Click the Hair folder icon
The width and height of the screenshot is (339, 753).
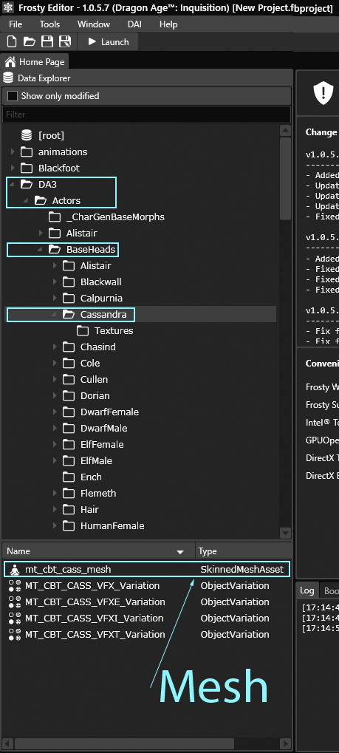click(69, 510)
